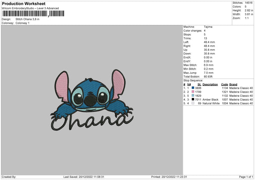Click the Brand column header
255x180 pixels.
233,84
